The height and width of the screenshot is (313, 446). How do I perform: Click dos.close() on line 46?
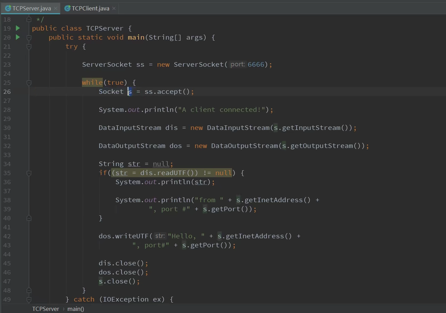pos(122,272)
